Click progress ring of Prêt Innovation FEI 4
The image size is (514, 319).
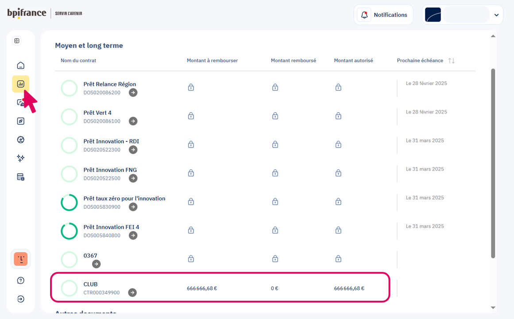[69, 231]
